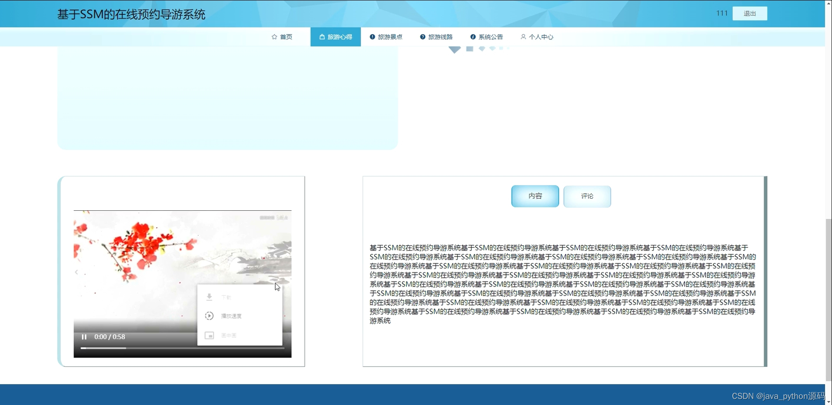The image size is (832, 405).
Task: Click the previous arrow on the video left edge
Action: click(x=77, y=272)
